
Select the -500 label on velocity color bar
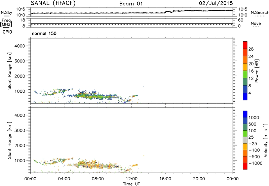pyautogui.click(x=254, y=157)
